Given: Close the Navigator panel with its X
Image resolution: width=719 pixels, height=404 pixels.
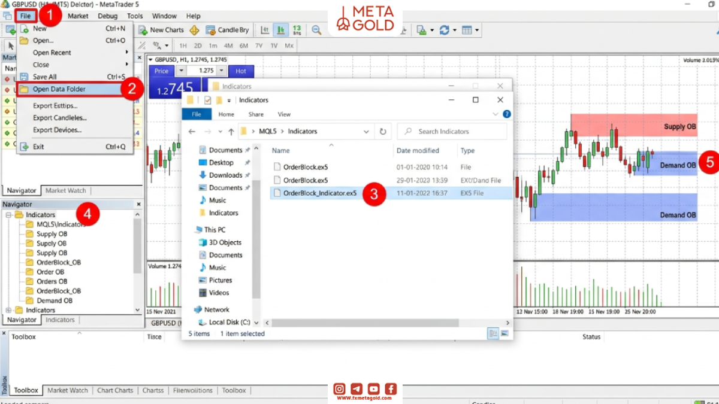Looking at the screenshot, I should pyautogui.click(x=138, y=205).
